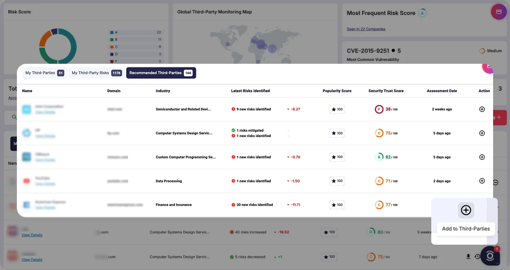The width and height of the screenshot is (510, 270).
Task: Click popularity star badge in Semiconductor row
Action: click(337, 109)
